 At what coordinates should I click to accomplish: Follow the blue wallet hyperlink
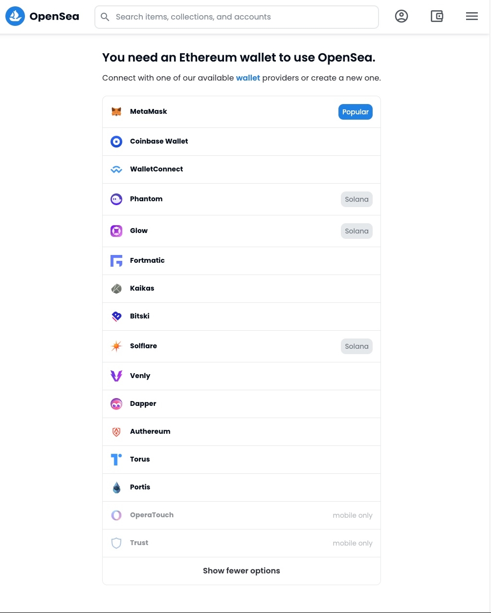coord(248,78)
